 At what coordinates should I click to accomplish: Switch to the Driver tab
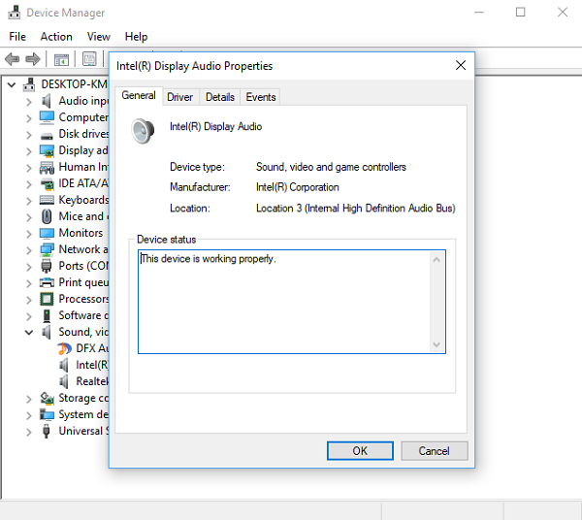(179, 97)
